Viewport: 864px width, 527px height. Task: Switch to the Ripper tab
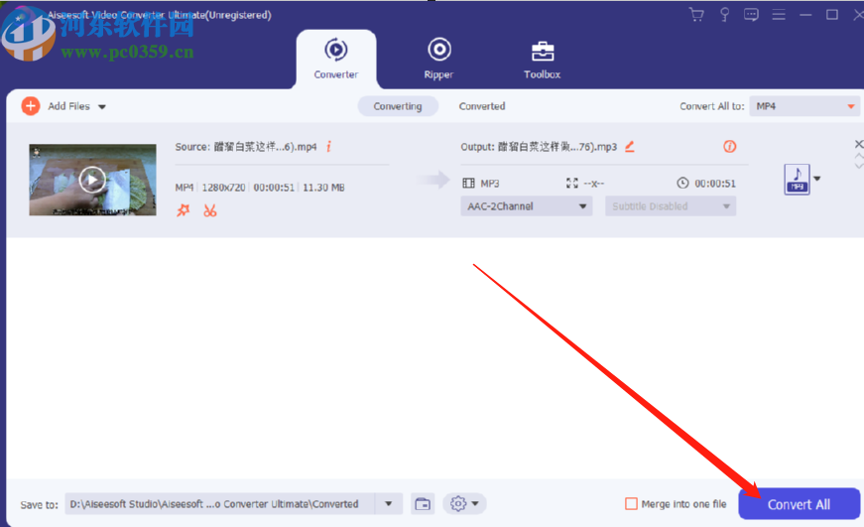439,59
